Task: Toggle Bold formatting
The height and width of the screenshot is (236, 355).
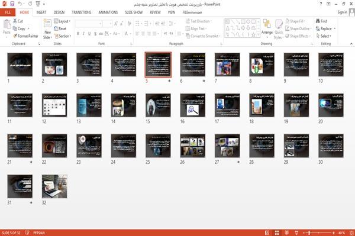Action: [x=78, y=34]
